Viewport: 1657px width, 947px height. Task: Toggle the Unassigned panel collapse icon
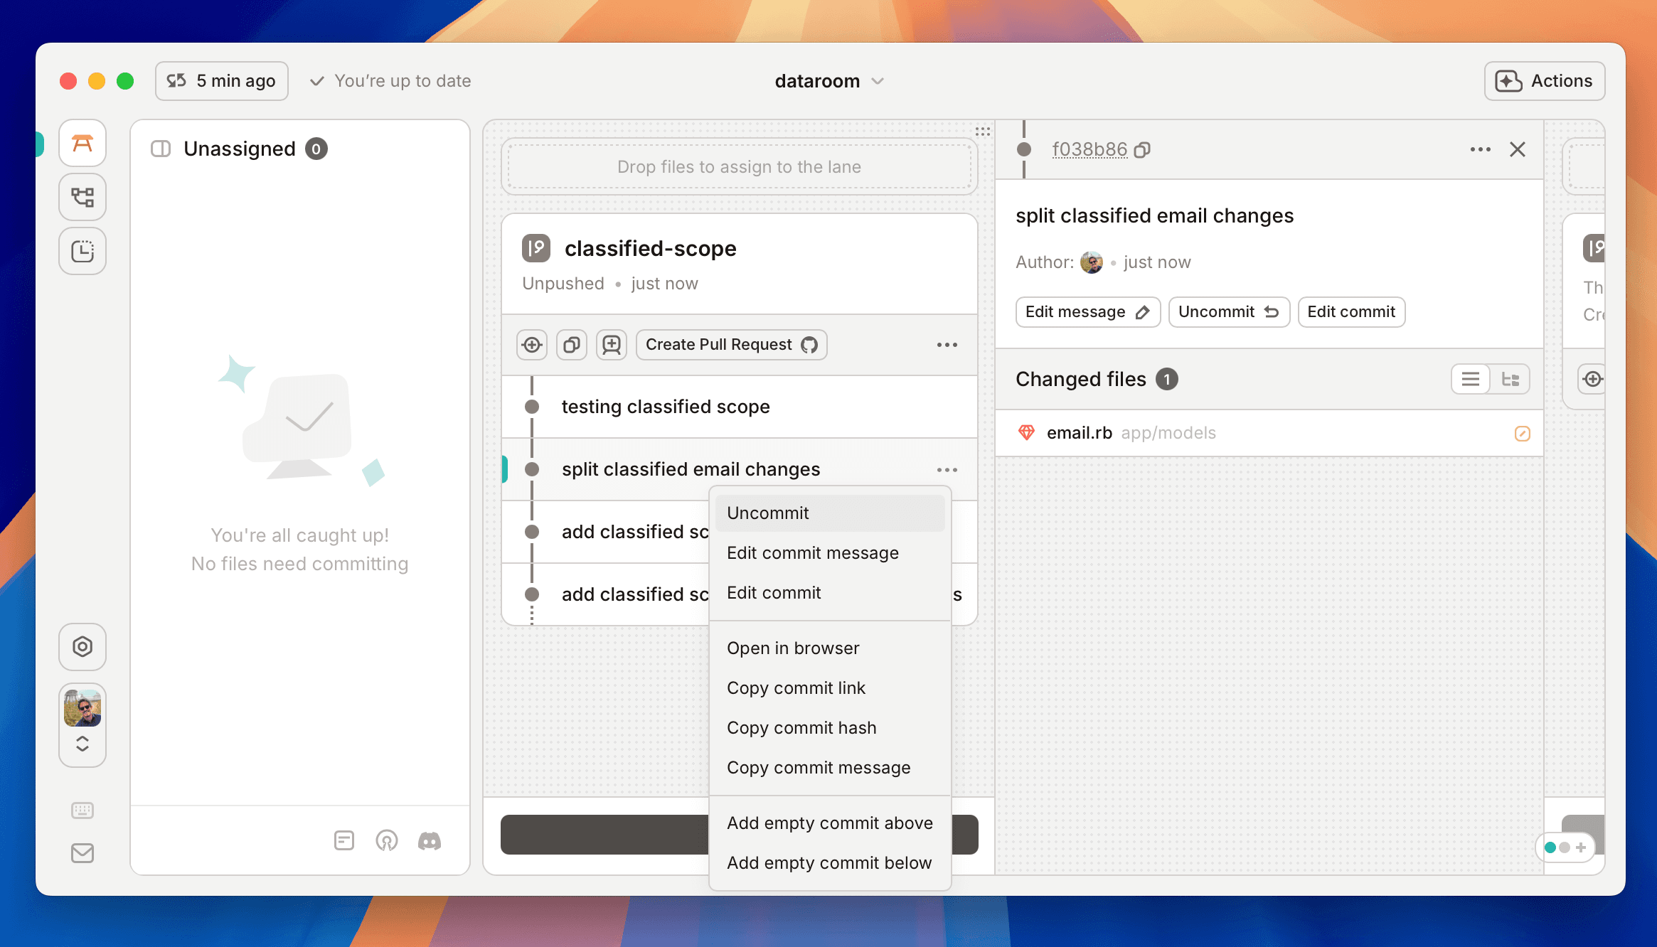tap(161, 149)
